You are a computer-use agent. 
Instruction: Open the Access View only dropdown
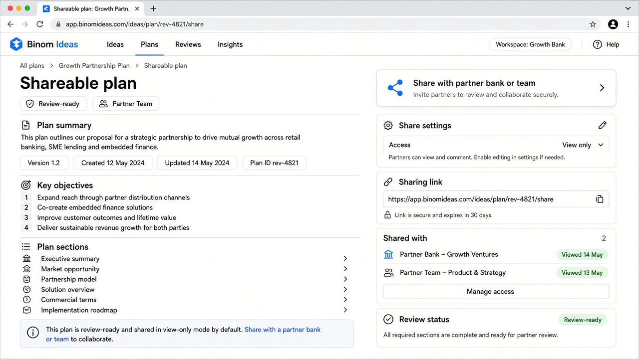(496, 145)
